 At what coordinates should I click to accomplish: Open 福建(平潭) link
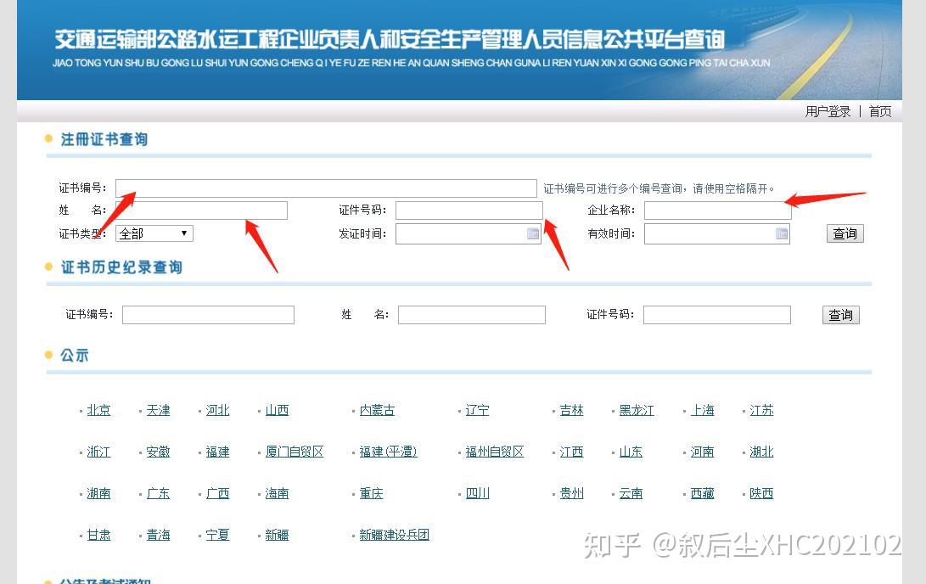click(388, 452)
